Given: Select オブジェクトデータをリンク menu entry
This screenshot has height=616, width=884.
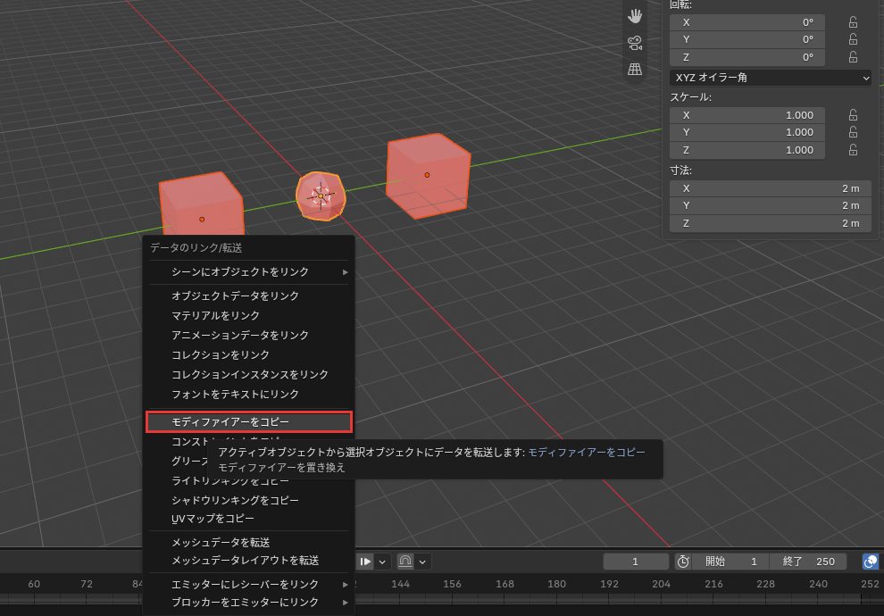Looking at the screenshot, I should [x=248, y=296].
